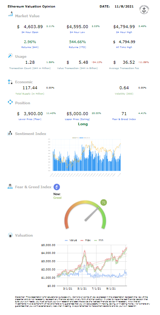The image size is (160, 315).
Task: Click the Fear & Greed Index building icon
Action: click(10, 186)
